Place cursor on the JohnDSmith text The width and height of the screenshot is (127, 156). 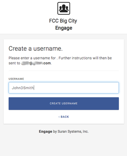point(23,88)
